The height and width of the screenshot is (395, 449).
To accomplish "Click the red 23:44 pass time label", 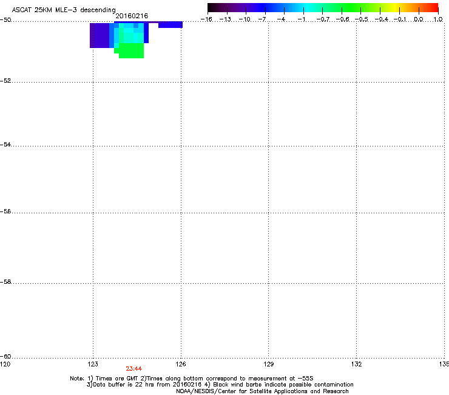I will pyautogui.click(x=133, y=369).
